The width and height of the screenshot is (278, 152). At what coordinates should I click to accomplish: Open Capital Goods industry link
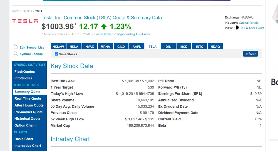point(249,23)
